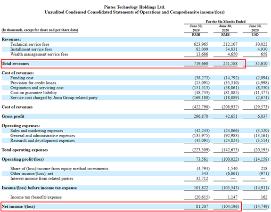Click the 'For the Six Months Ended' header
The width and height of the screenshot is (271, 212).
(x=226, y=22)
